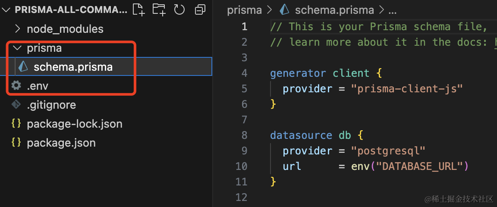Click line number 8 in the gutter

(x=244, y=135)
